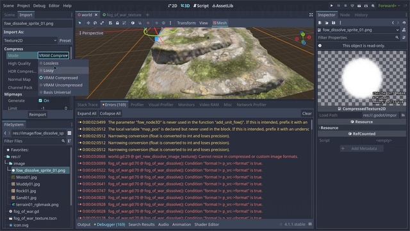Click the stop running project icon
The width and height of the screenshot is (410, 231).
click(x=345, y=6)
